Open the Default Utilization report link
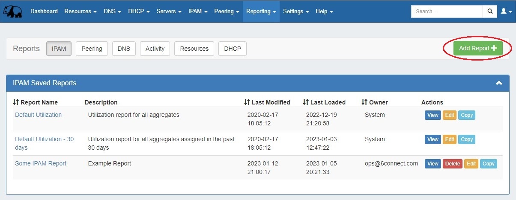The height and width of the screenshot is (200, 516). pos(38,115)
